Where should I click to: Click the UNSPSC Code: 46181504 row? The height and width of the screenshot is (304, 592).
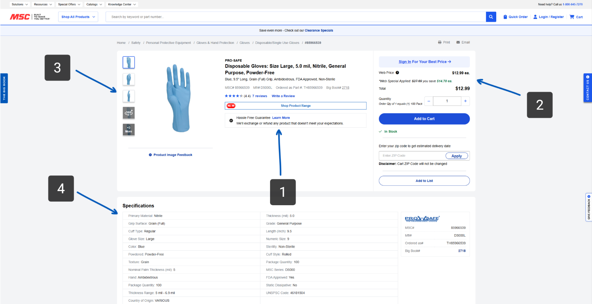[x=329, y=293]
